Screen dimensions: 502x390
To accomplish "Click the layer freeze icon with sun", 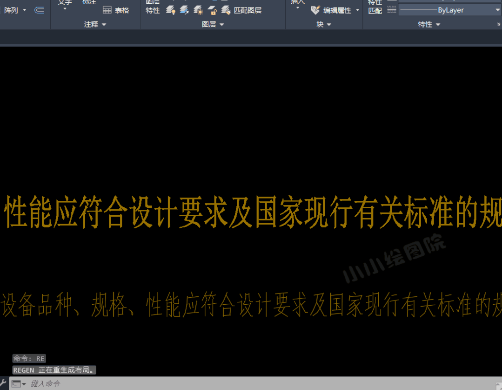I will 198,10.
